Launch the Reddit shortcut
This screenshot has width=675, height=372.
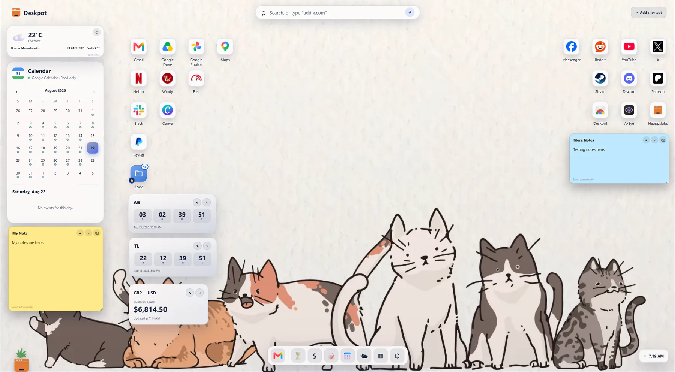(x=600, y=47)
